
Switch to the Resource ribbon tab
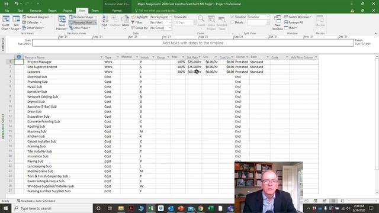click(x=36, y=11)
